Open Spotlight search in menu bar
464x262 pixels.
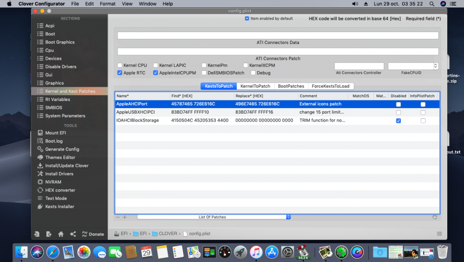[432, 4]
